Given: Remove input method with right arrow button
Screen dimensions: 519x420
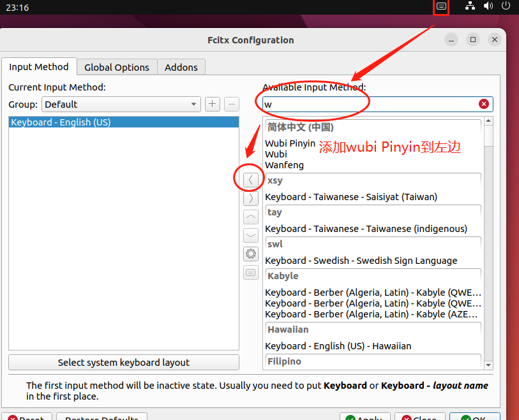Looking at the screenshot, I should pyautogui.click(x=251, y=198).
